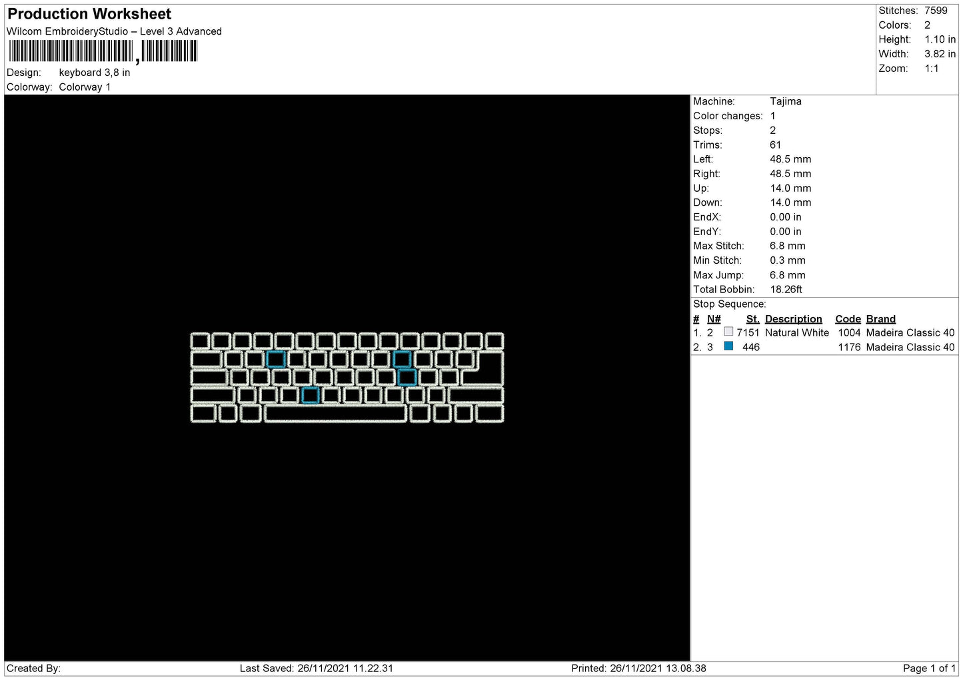963x680 pixels.
Task: Click the design name 'keyboard 3,8 in'
Action: [x=95, y=73]
